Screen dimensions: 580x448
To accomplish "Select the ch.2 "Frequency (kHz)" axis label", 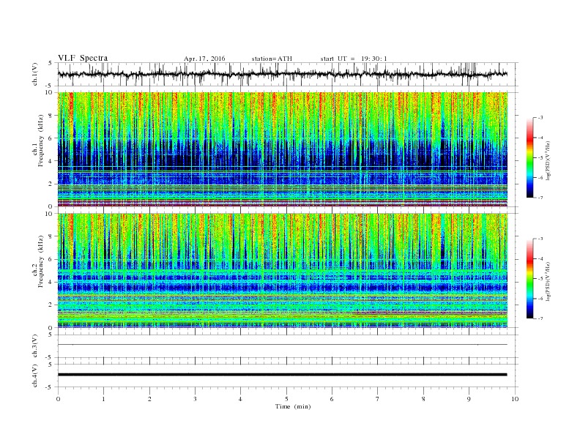I will (41, 262).
